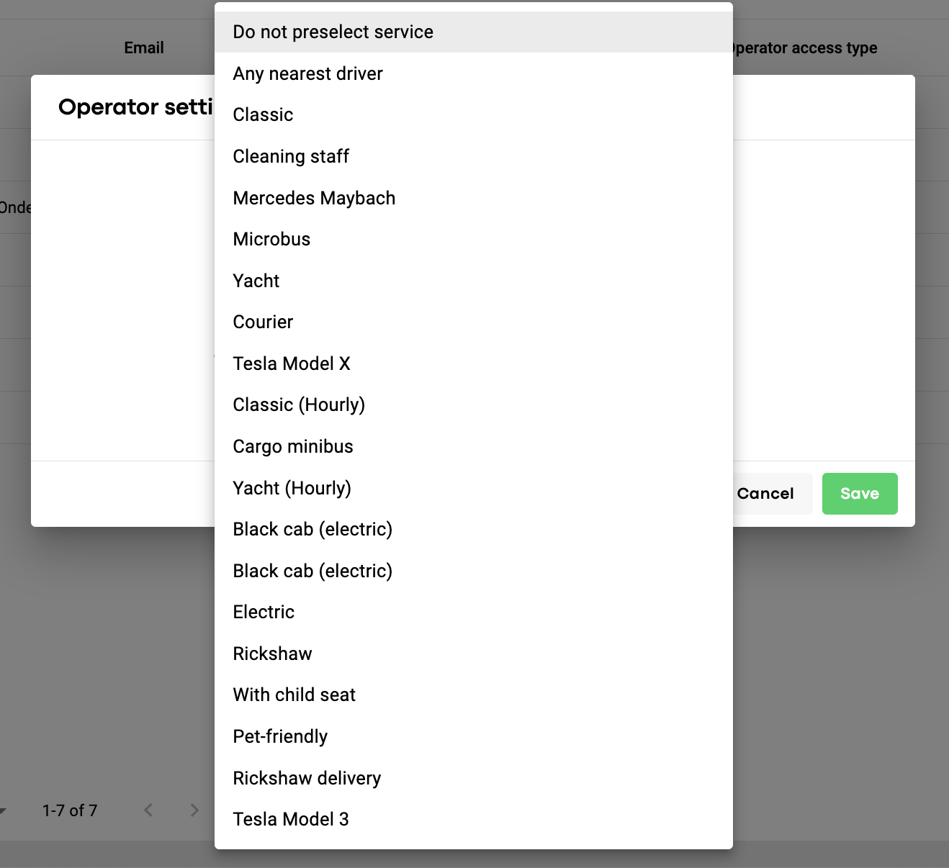Select "Yacht (Hourly)" from the list

click(x=292, y=488)
